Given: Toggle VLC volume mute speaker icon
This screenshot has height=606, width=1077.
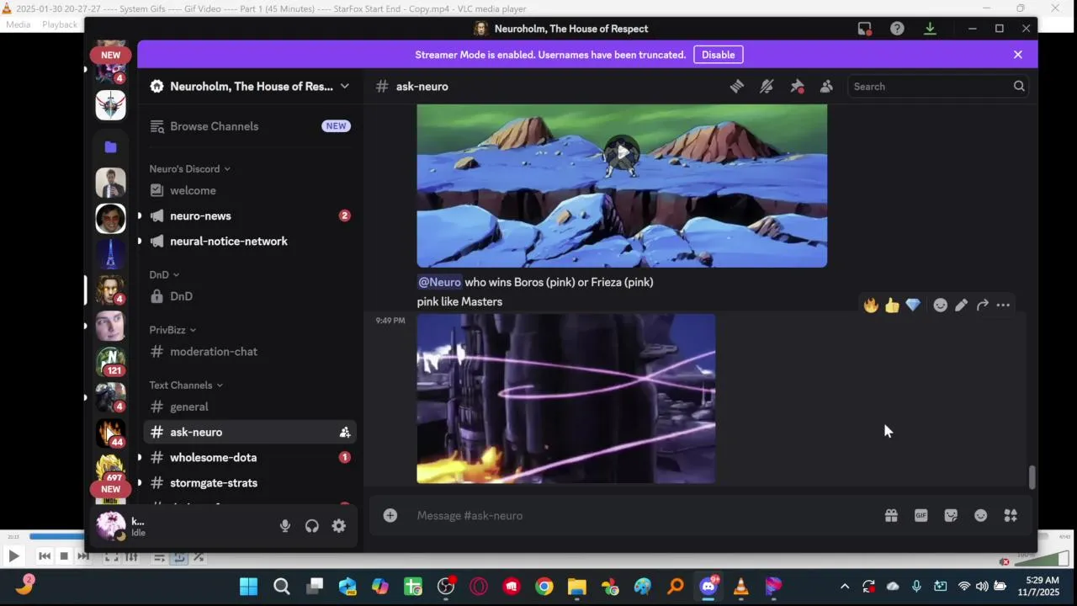Looking at the screenshot, I should pos(1004,561).
